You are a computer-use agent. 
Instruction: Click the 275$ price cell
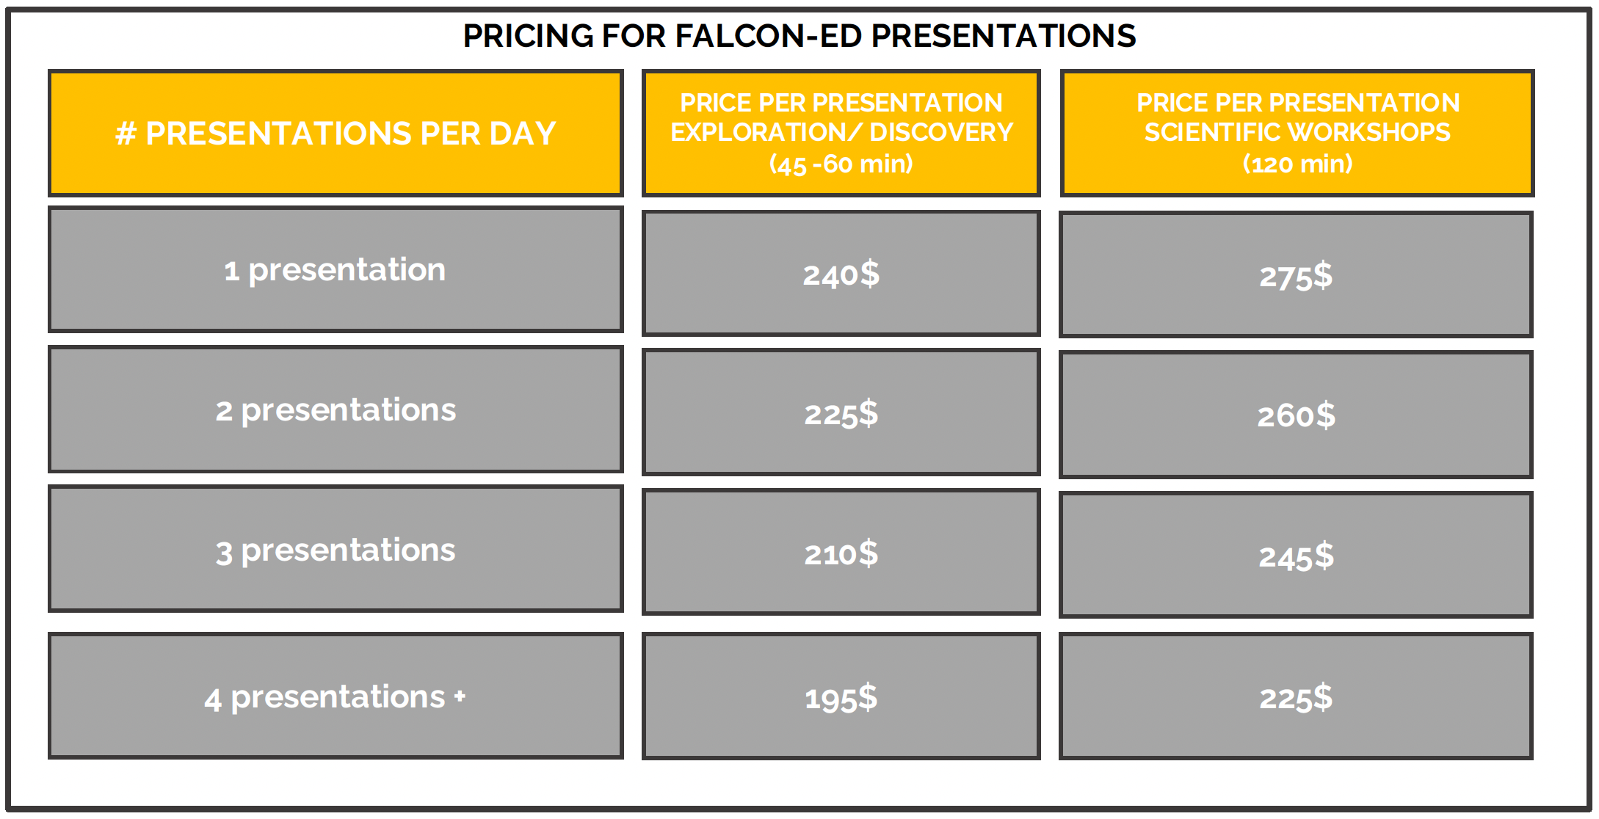point(1296,277)
